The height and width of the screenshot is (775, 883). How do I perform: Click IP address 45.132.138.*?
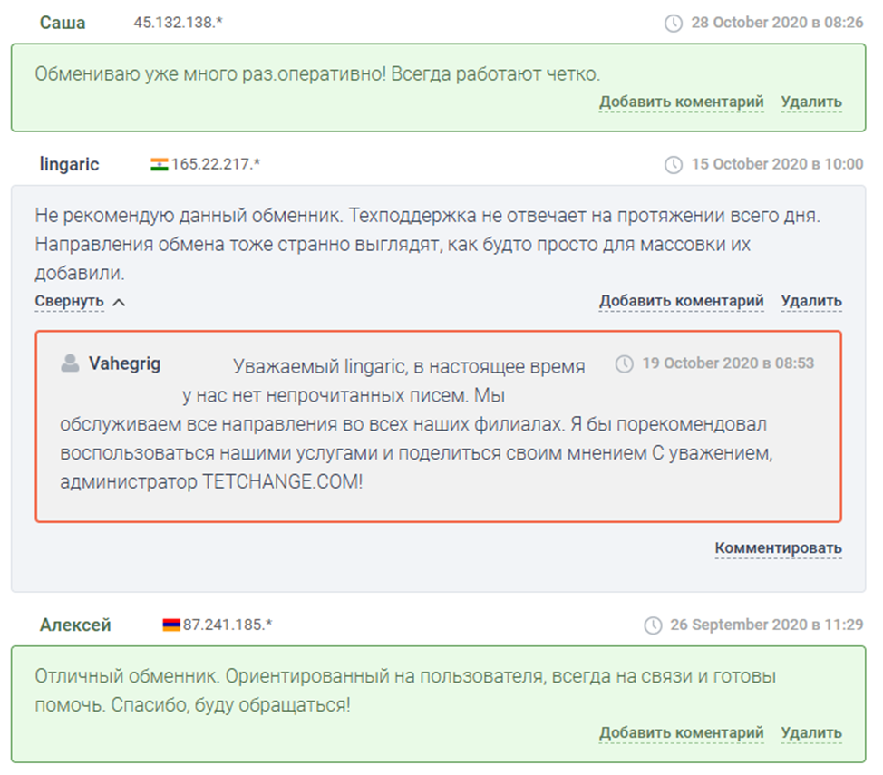178,23
